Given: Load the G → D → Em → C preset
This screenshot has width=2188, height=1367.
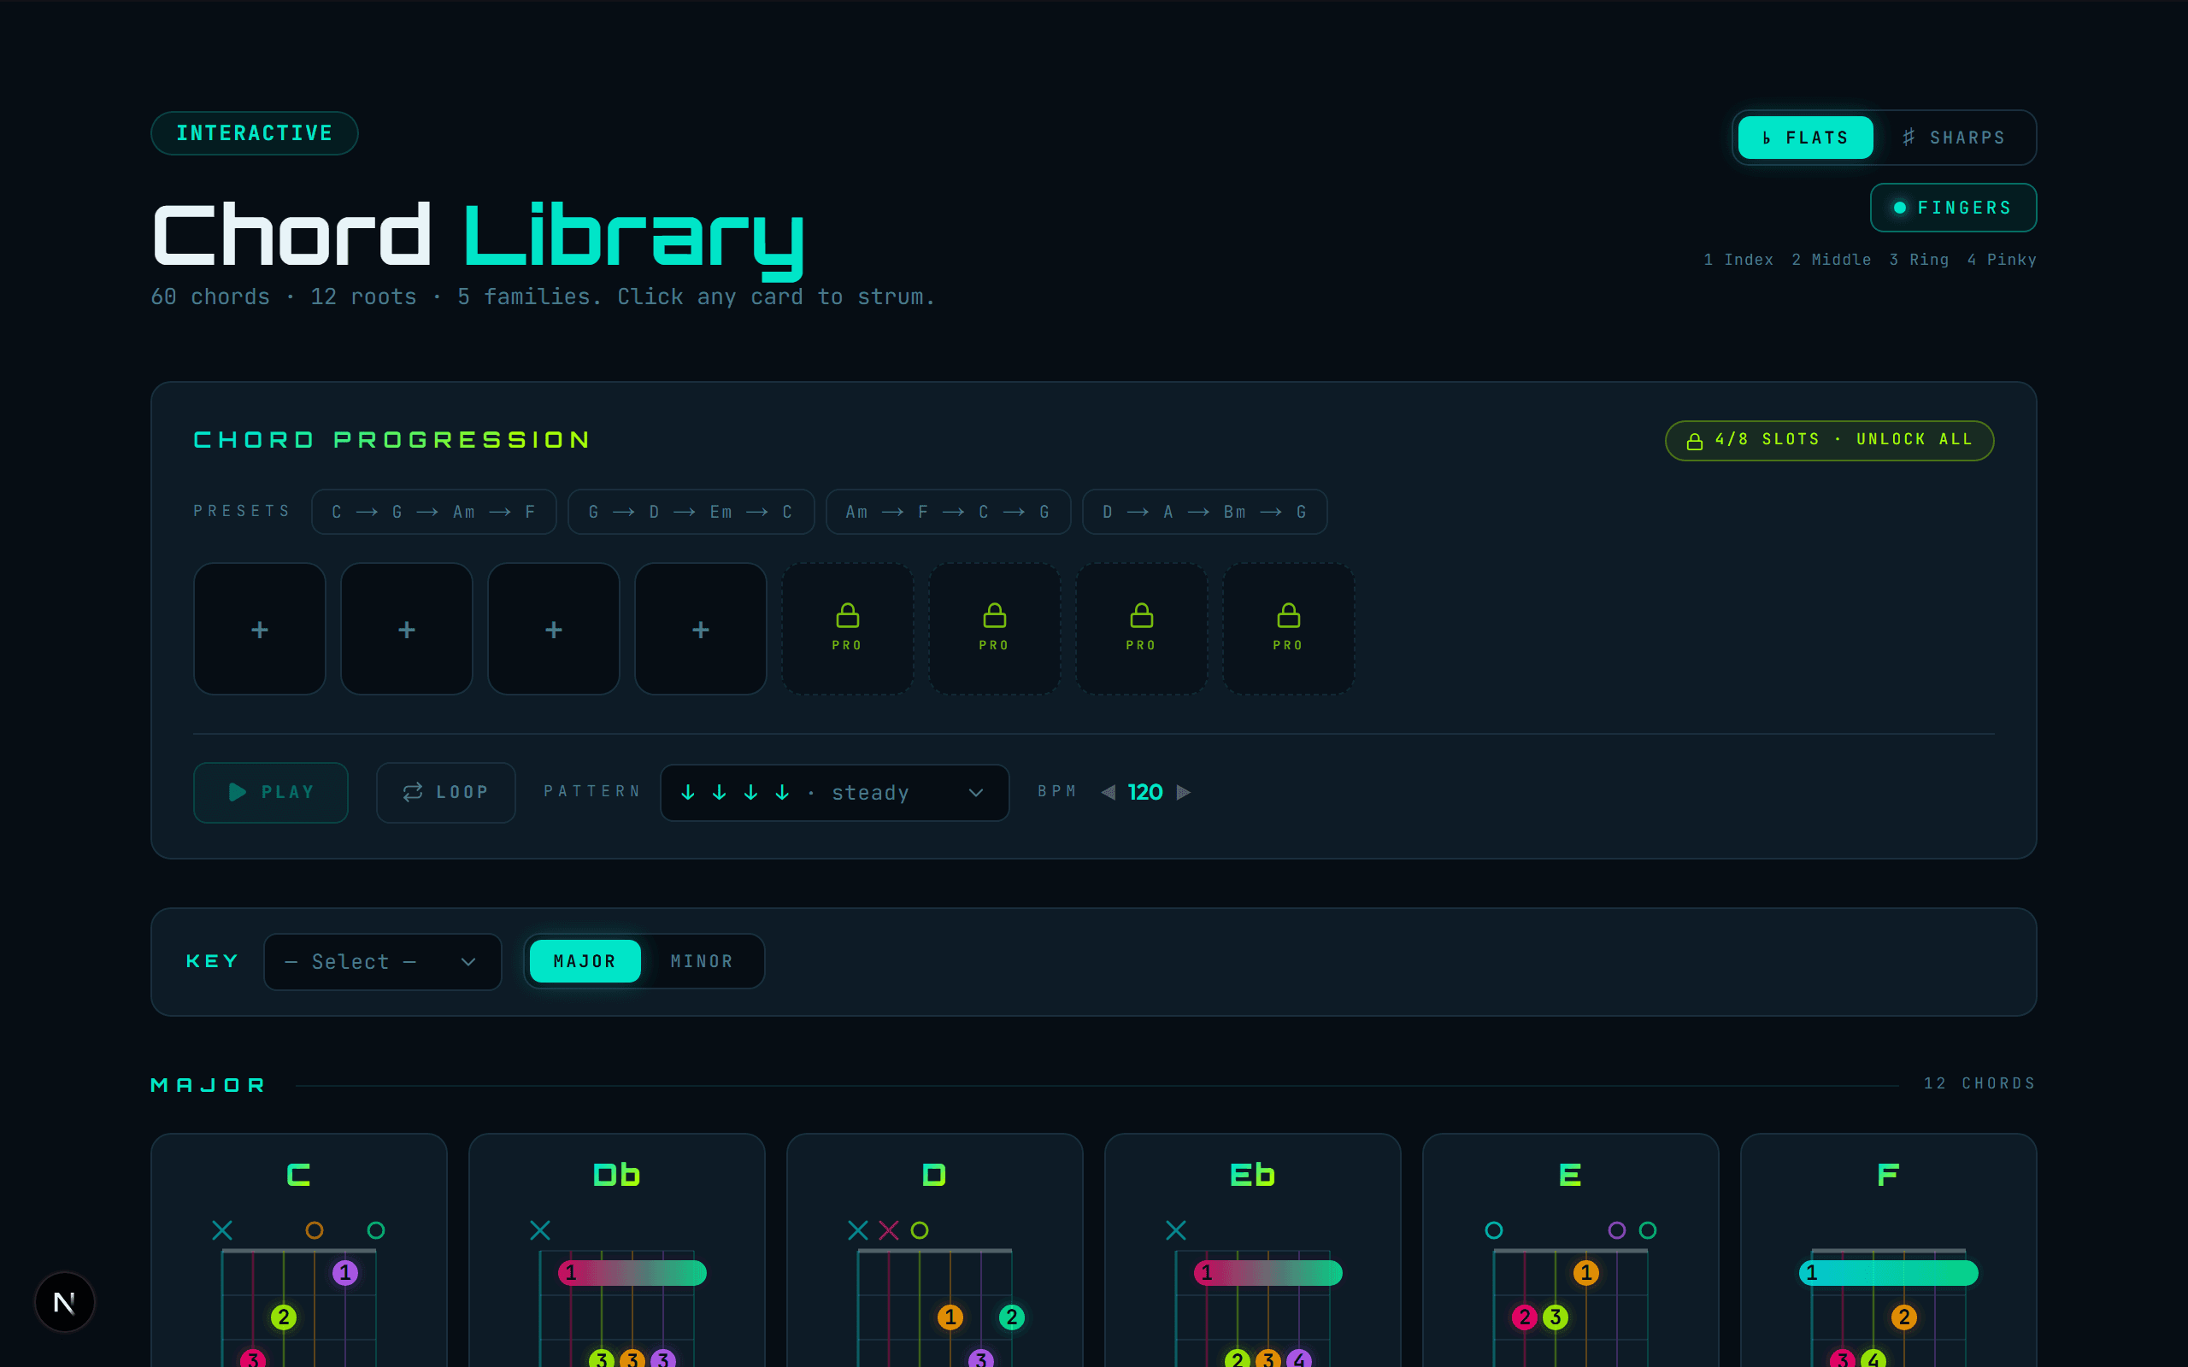Looking at the screenshot, I should click(691, 512).
